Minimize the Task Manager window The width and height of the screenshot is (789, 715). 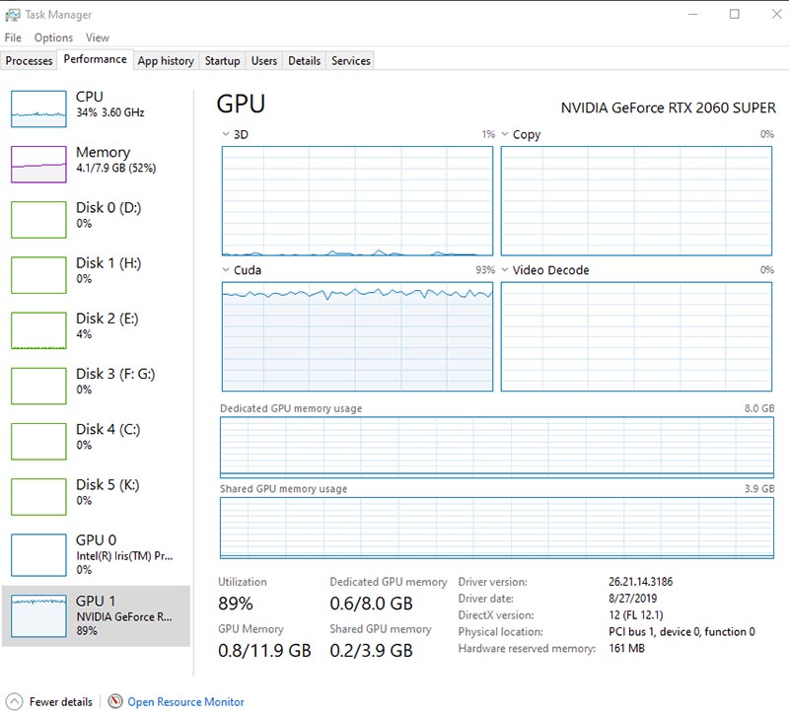coord(693,14)
